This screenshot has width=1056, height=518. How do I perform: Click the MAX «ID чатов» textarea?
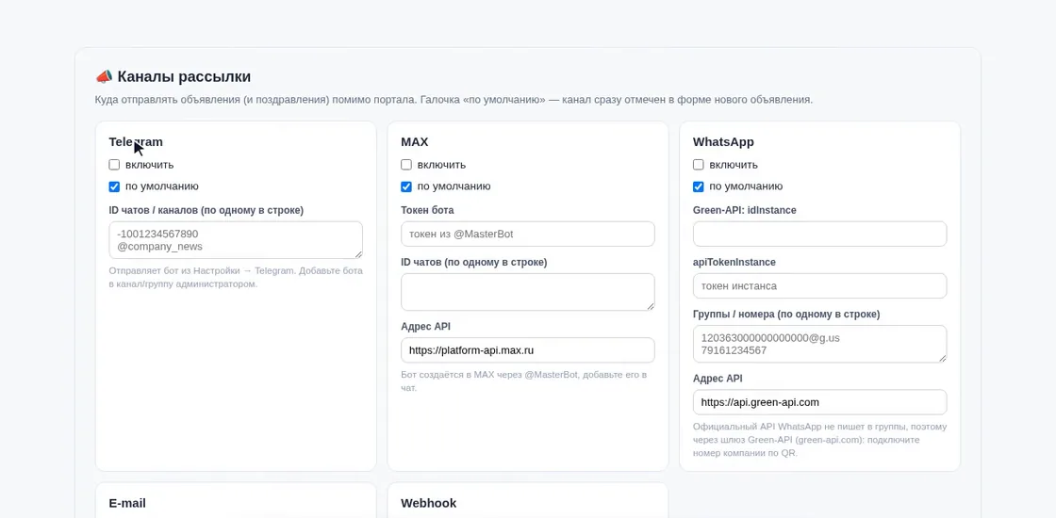[528, 292]
